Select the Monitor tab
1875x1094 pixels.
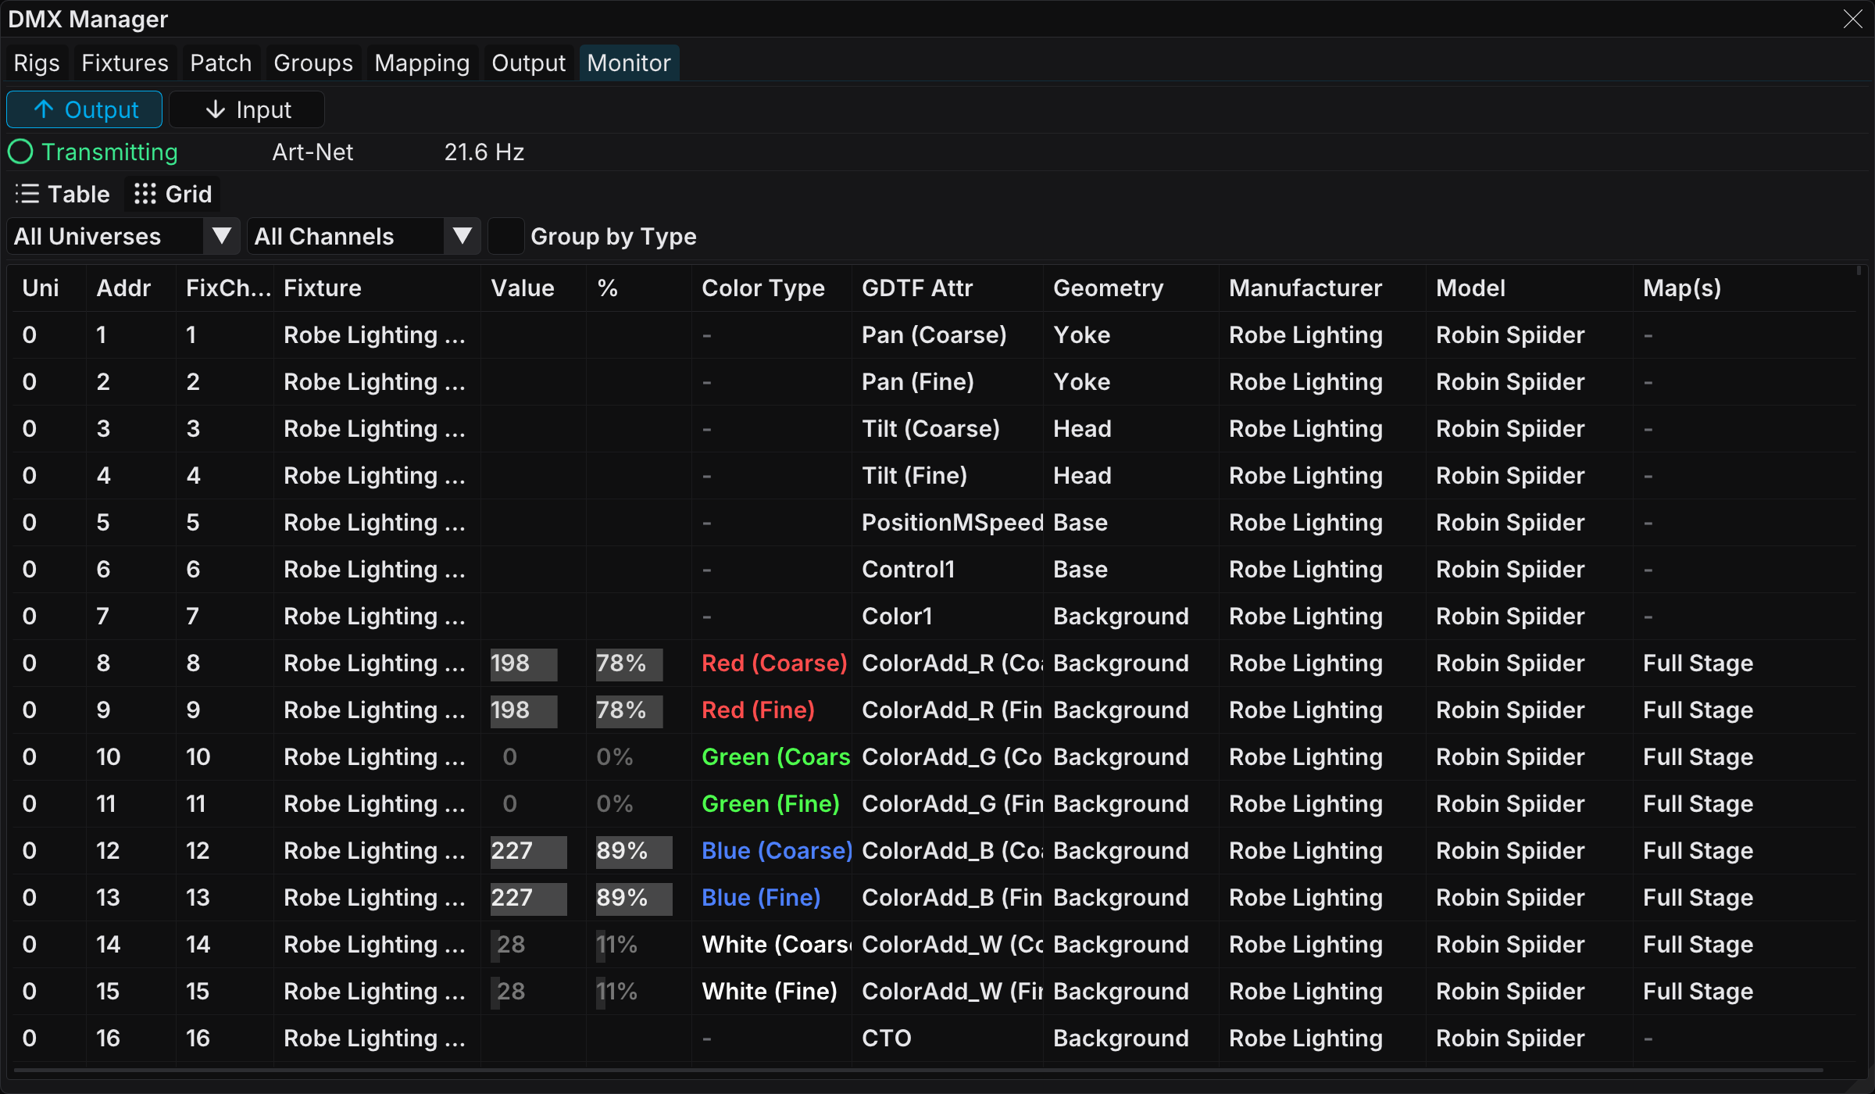click(x=629, y=63)
